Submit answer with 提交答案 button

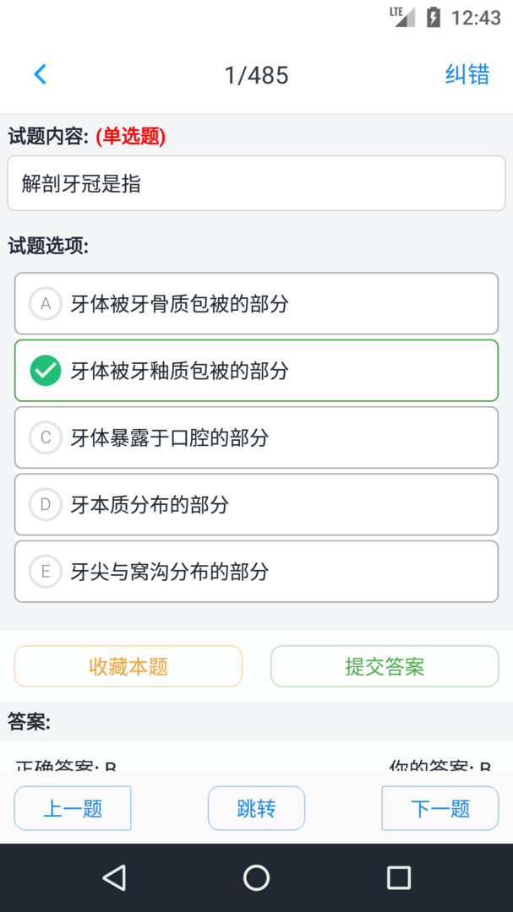click(385, 666)
